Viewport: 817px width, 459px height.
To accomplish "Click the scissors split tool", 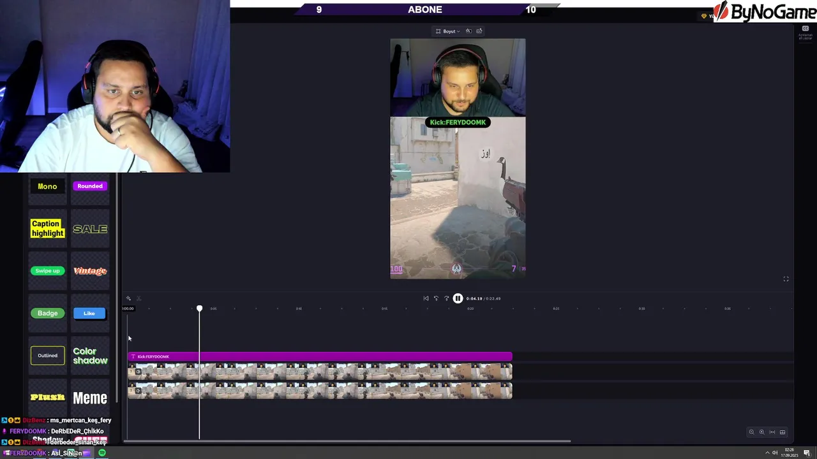I will pyautogui.click(x=139, y=298).
